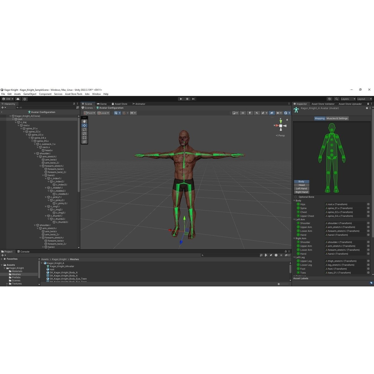
Task: Select head.x in the Hierarchy
Action: pyautogui.click(x=49, y=151)
